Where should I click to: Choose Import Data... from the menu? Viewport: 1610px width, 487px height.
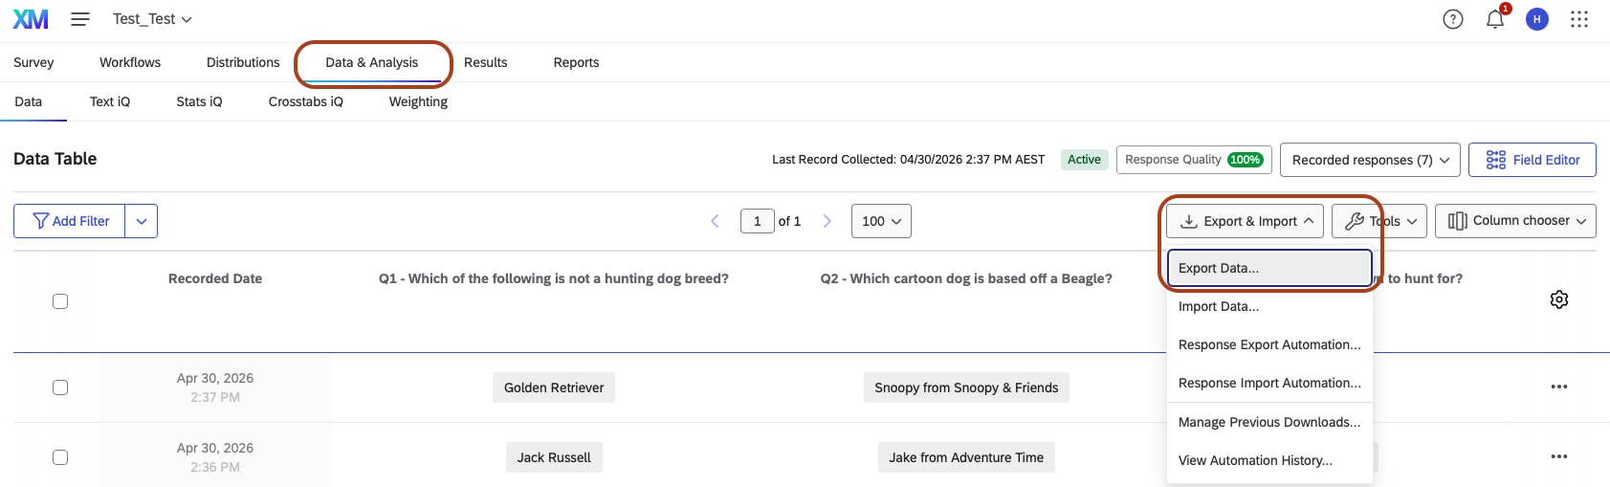click(x=1269, y=306)
